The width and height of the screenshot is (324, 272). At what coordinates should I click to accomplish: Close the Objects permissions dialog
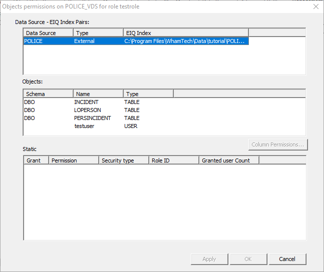[x=315, y=7]
